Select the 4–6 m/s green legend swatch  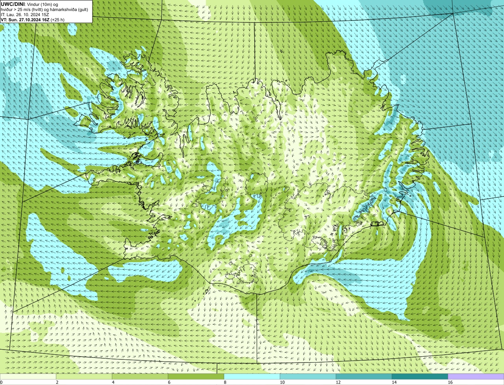[140, 376]
